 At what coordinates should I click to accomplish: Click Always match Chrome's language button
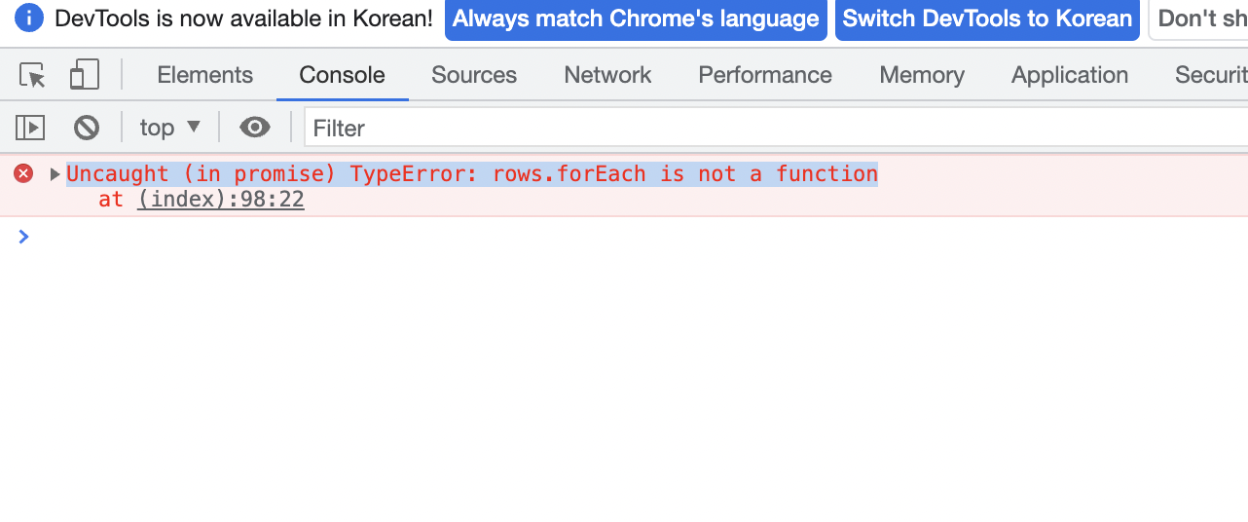(636, 19)
